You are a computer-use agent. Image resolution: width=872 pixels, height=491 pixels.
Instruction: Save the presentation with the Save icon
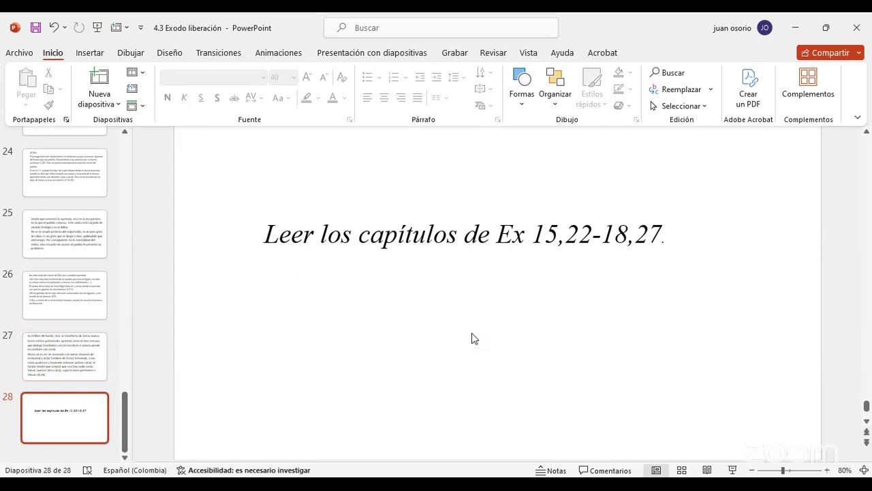tap(35, 28)
